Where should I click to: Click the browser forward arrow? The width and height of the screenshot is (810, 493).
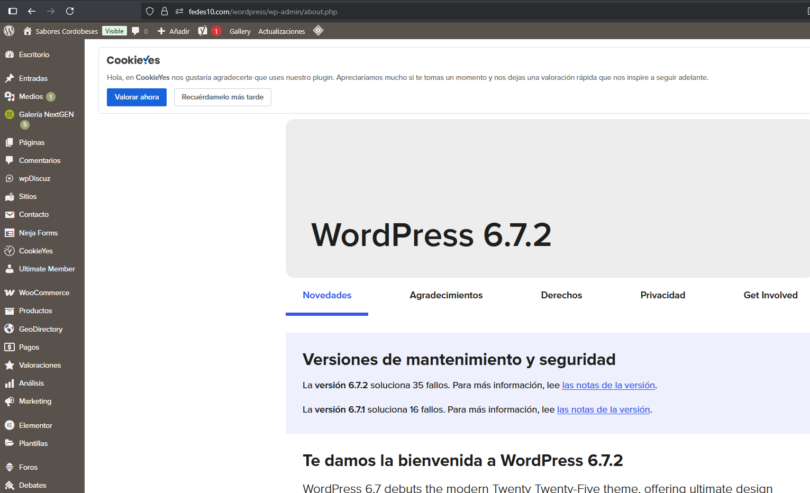point(51,11)
